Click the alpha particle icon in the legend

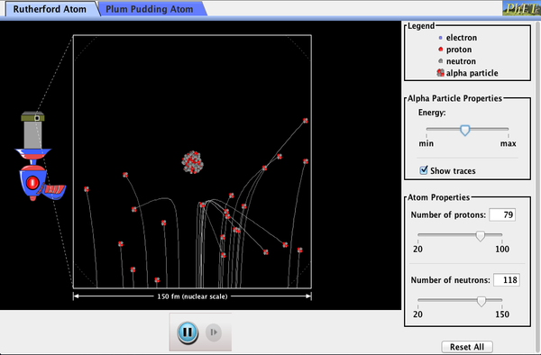(440, 72)
